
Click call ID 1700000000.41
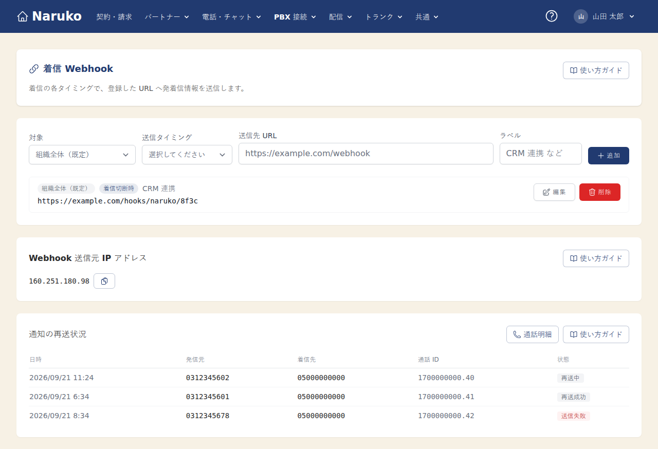(x=446, y=397)
